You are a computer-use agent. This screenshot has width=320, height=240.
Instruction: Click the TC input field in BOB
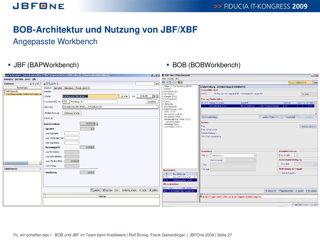(300, 82)
